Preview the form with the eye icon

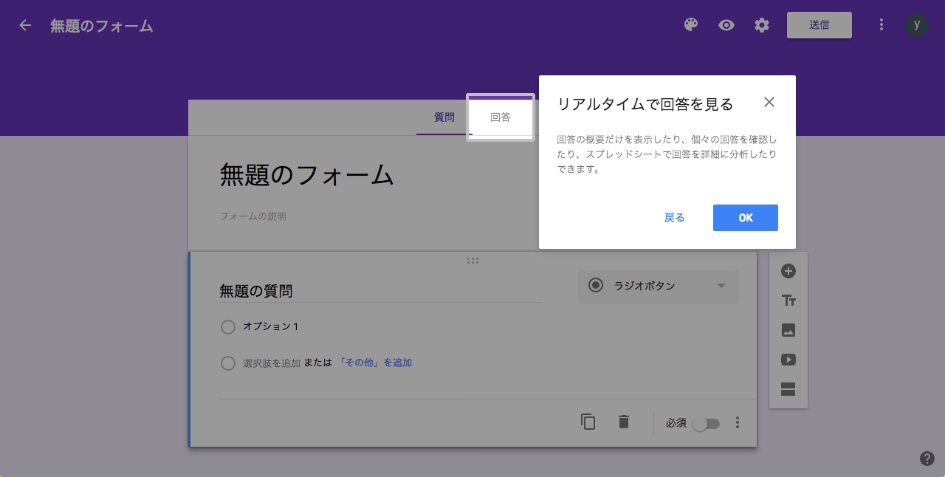(726, 25)
